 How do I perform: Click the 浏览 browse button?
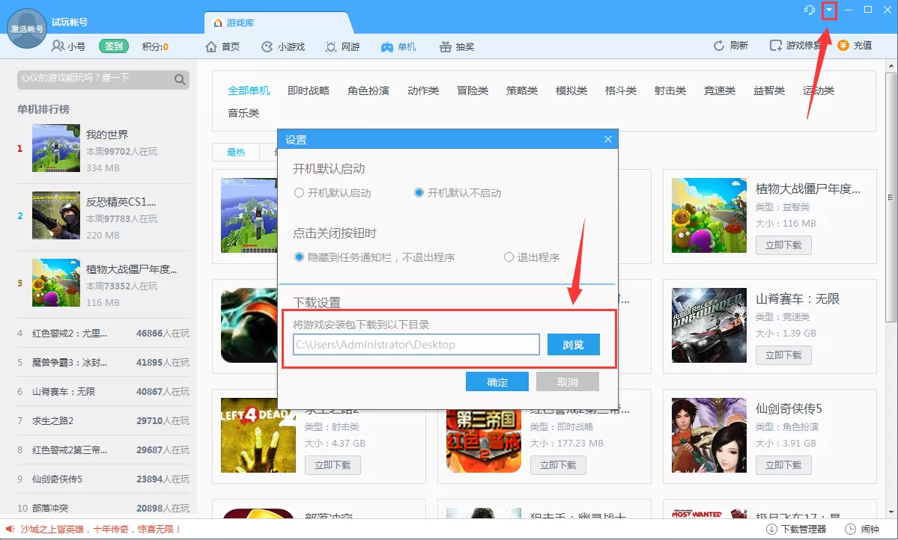(573, 344)
